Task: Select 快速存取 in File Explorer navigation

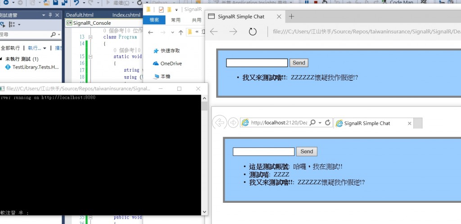Action: click(x=167, y=50)
